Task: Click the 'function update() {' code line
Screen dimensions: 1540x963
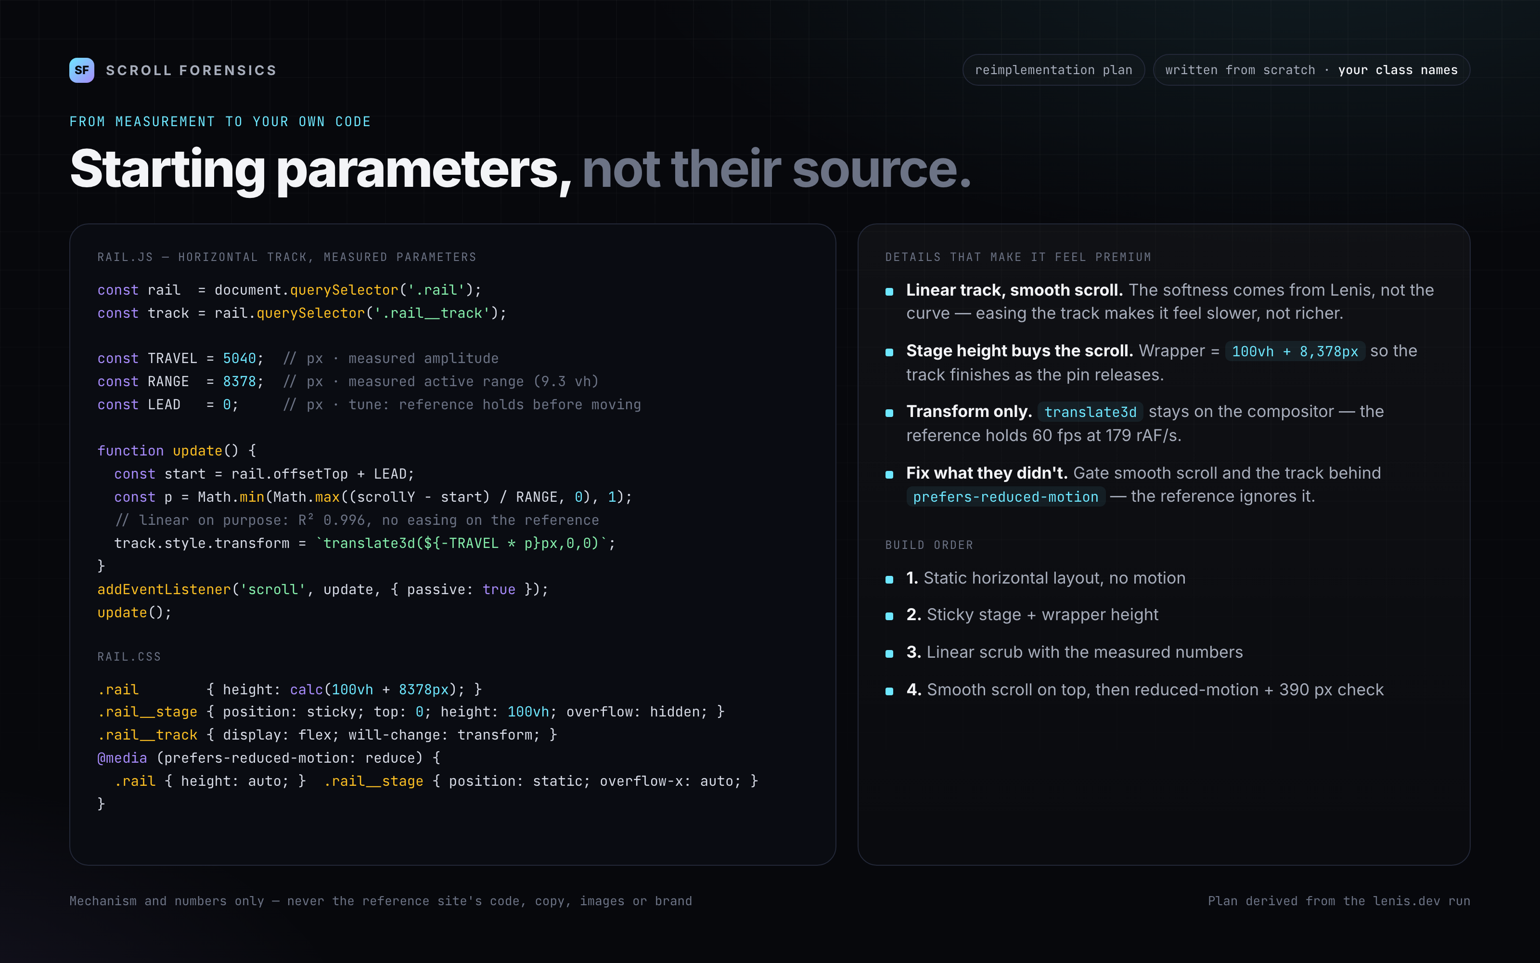Action: coord(177,451)
